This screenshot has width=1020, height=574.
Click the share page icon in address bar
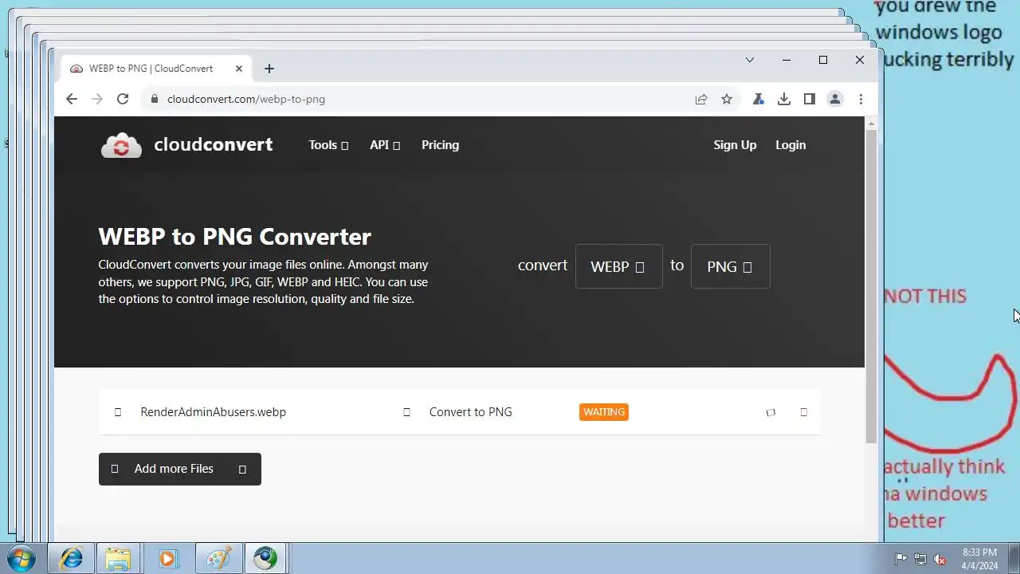coord(701,99)
